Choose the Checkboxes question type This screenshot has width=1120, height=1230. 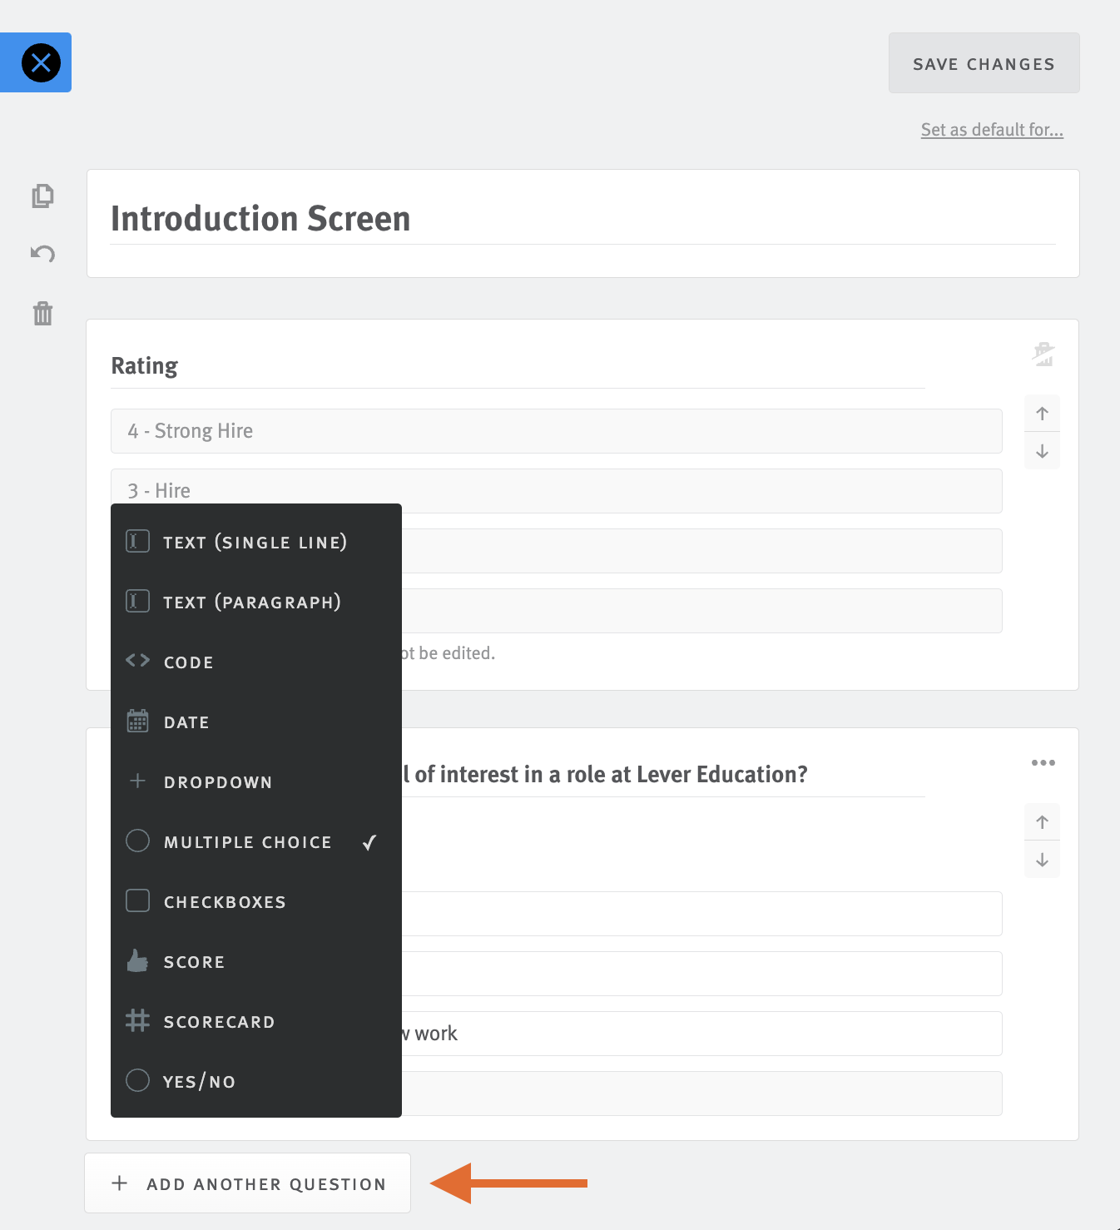click(x=225, y=901)
